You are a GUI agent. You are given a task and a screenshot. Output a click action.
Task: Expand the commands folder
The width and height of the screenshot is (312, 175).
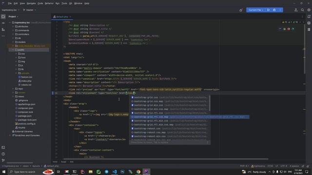[x=13, y=30]
